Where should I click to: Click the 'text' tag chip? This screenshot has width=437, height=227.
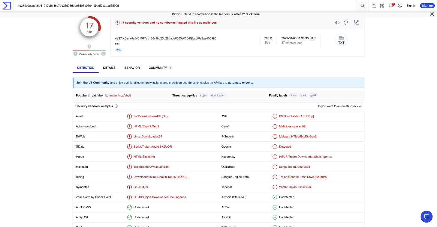click(x=119, y=50)
